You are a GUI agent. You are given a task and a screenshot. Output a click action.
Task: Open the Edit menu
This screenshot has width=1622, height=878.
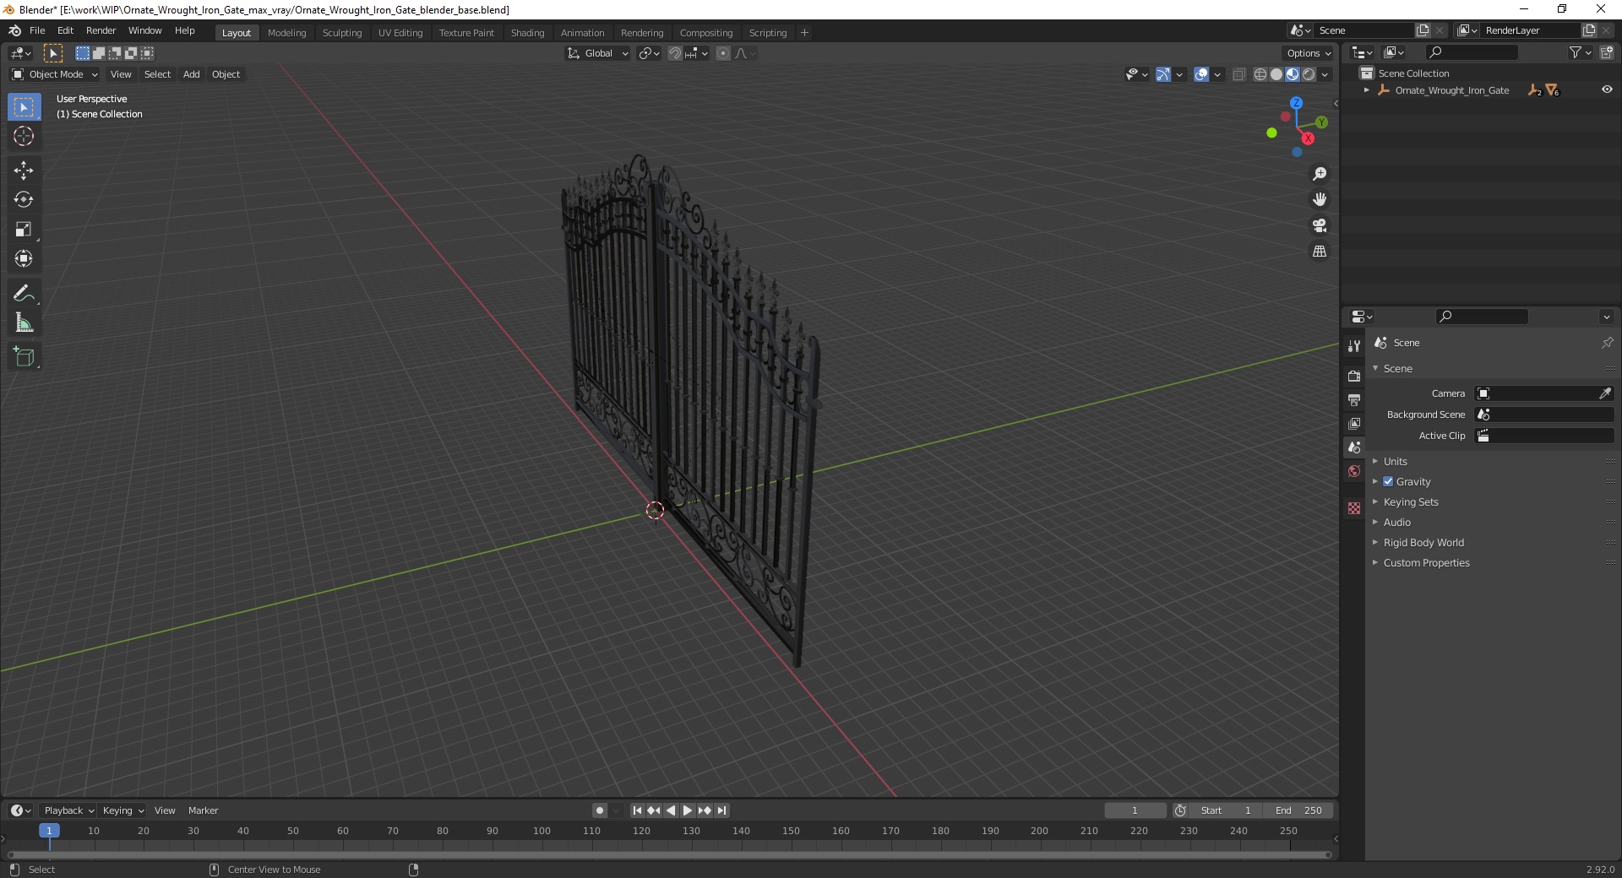[65, 30]
